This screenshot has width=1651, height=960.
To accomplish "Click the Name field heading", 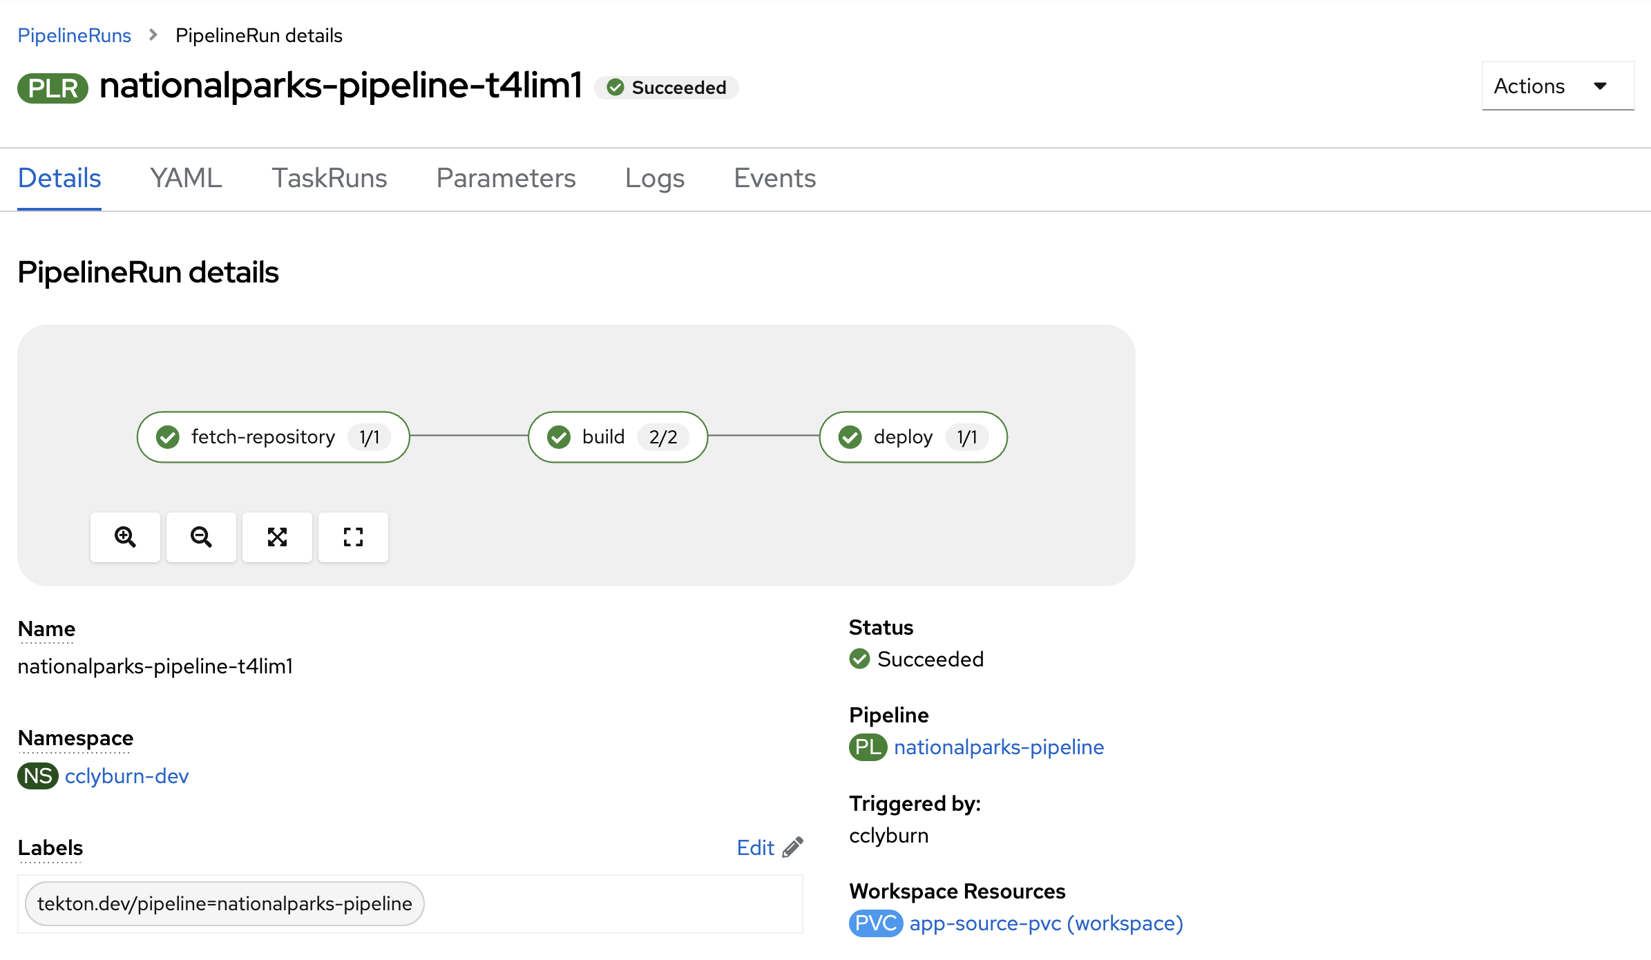I will [46, 628].
